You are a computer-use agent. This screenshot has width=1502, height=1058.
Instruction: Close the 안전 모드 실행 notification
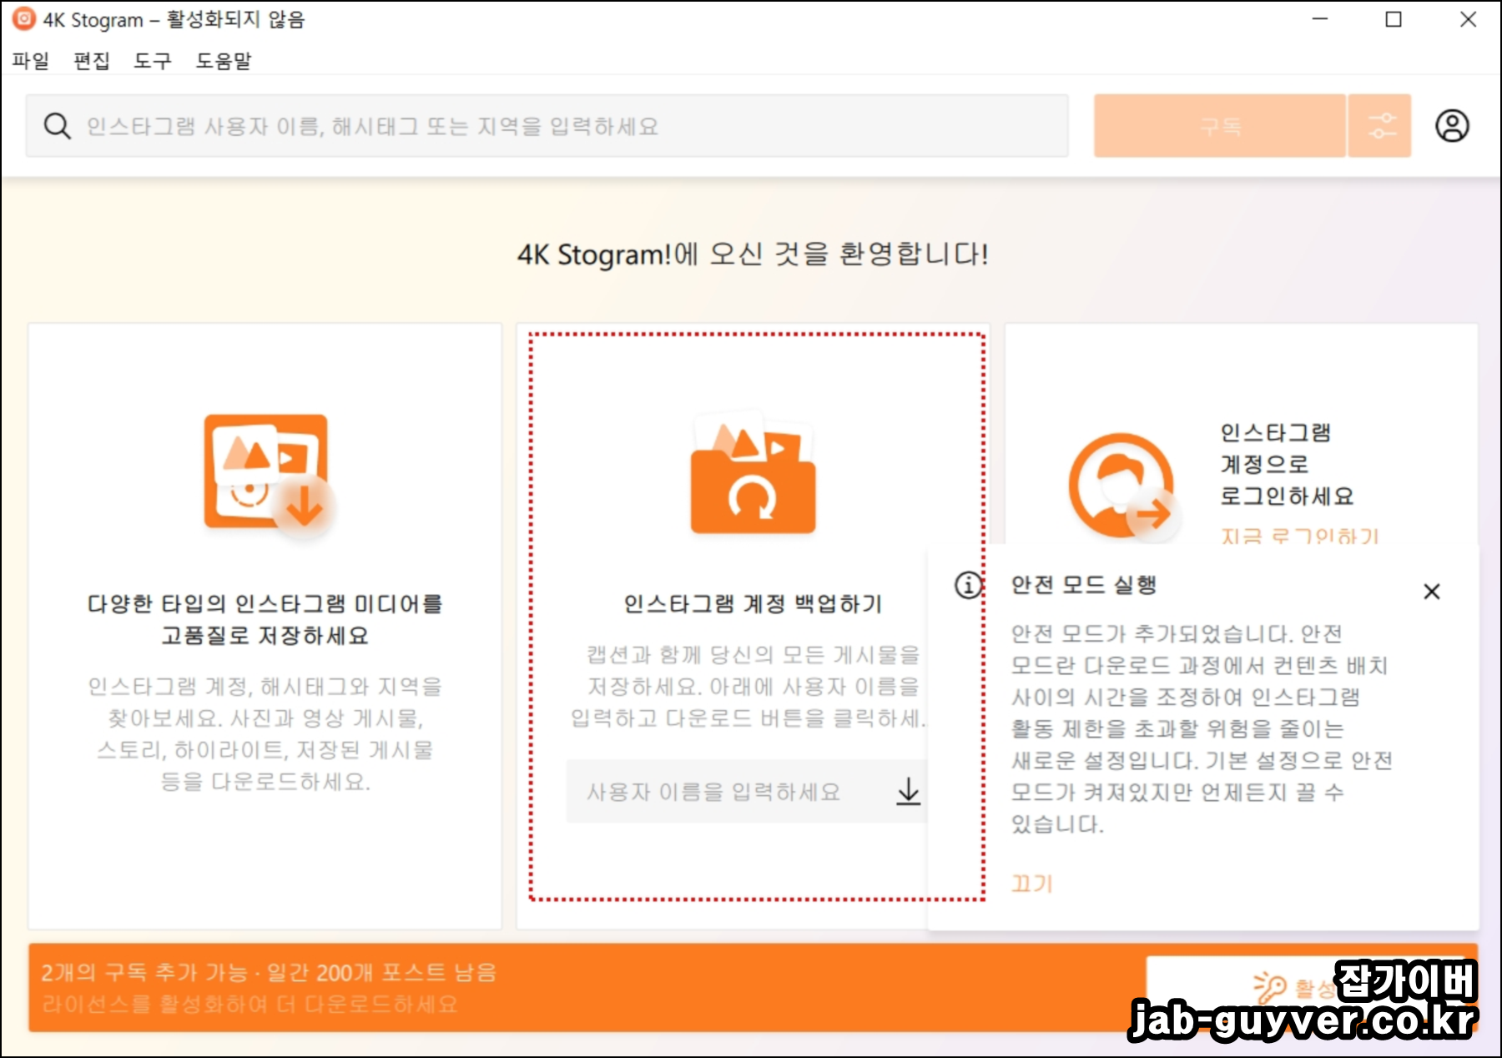[x=1432, y=592]
